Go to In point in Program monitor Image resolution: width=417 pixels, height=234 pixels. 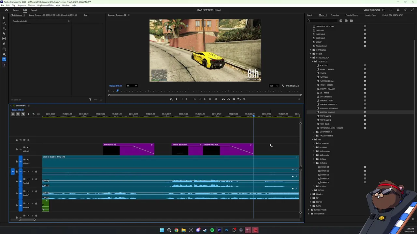(x=195, y=99)
